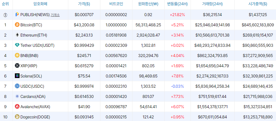Screen dimensions: 276x121
Task: Click Avalanche price $41.90
Action: tap(84, 107)
